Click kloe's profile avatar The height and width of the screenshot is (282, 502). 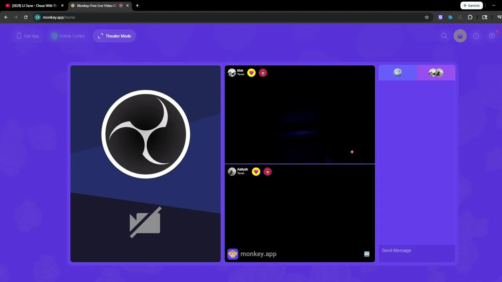[x=232, y=73]
